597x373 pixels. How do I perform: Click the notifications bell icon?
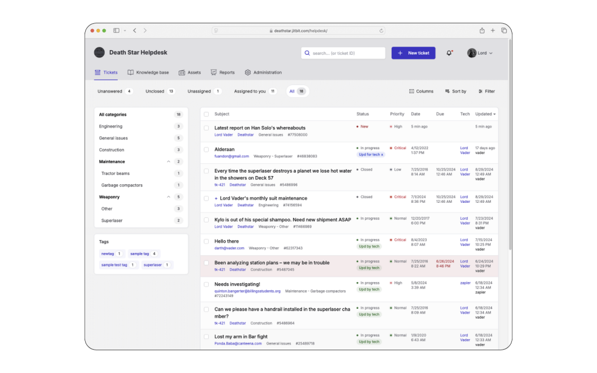tap(448, 53)
